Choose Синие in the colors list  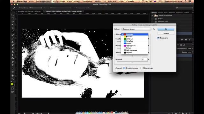click(x=135, y=43)
